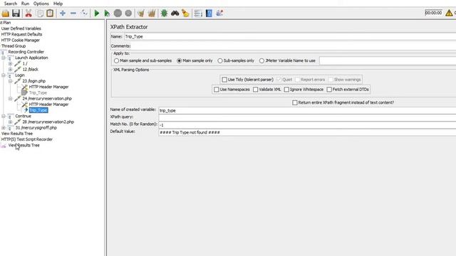
Task: Expand the 31 /mercurysignoff.php node
Action: tap(4, 128)
